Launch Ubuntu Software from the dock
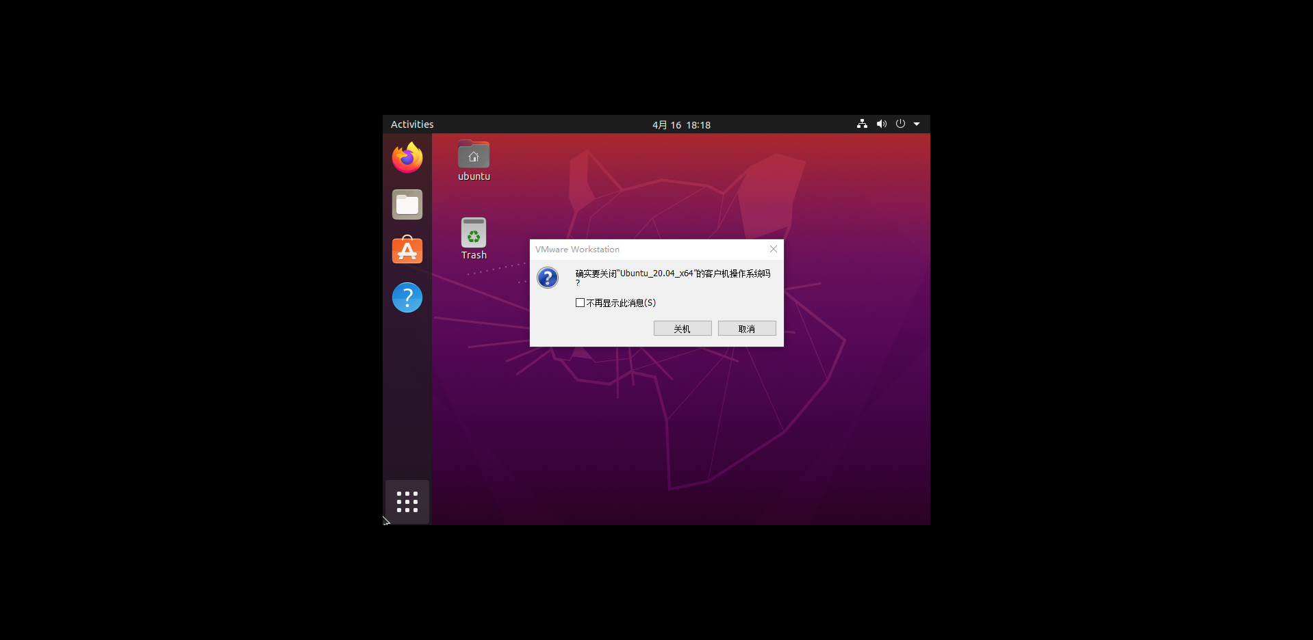Viewport: 1313px width, 640px height. click(x=407, y=250)
